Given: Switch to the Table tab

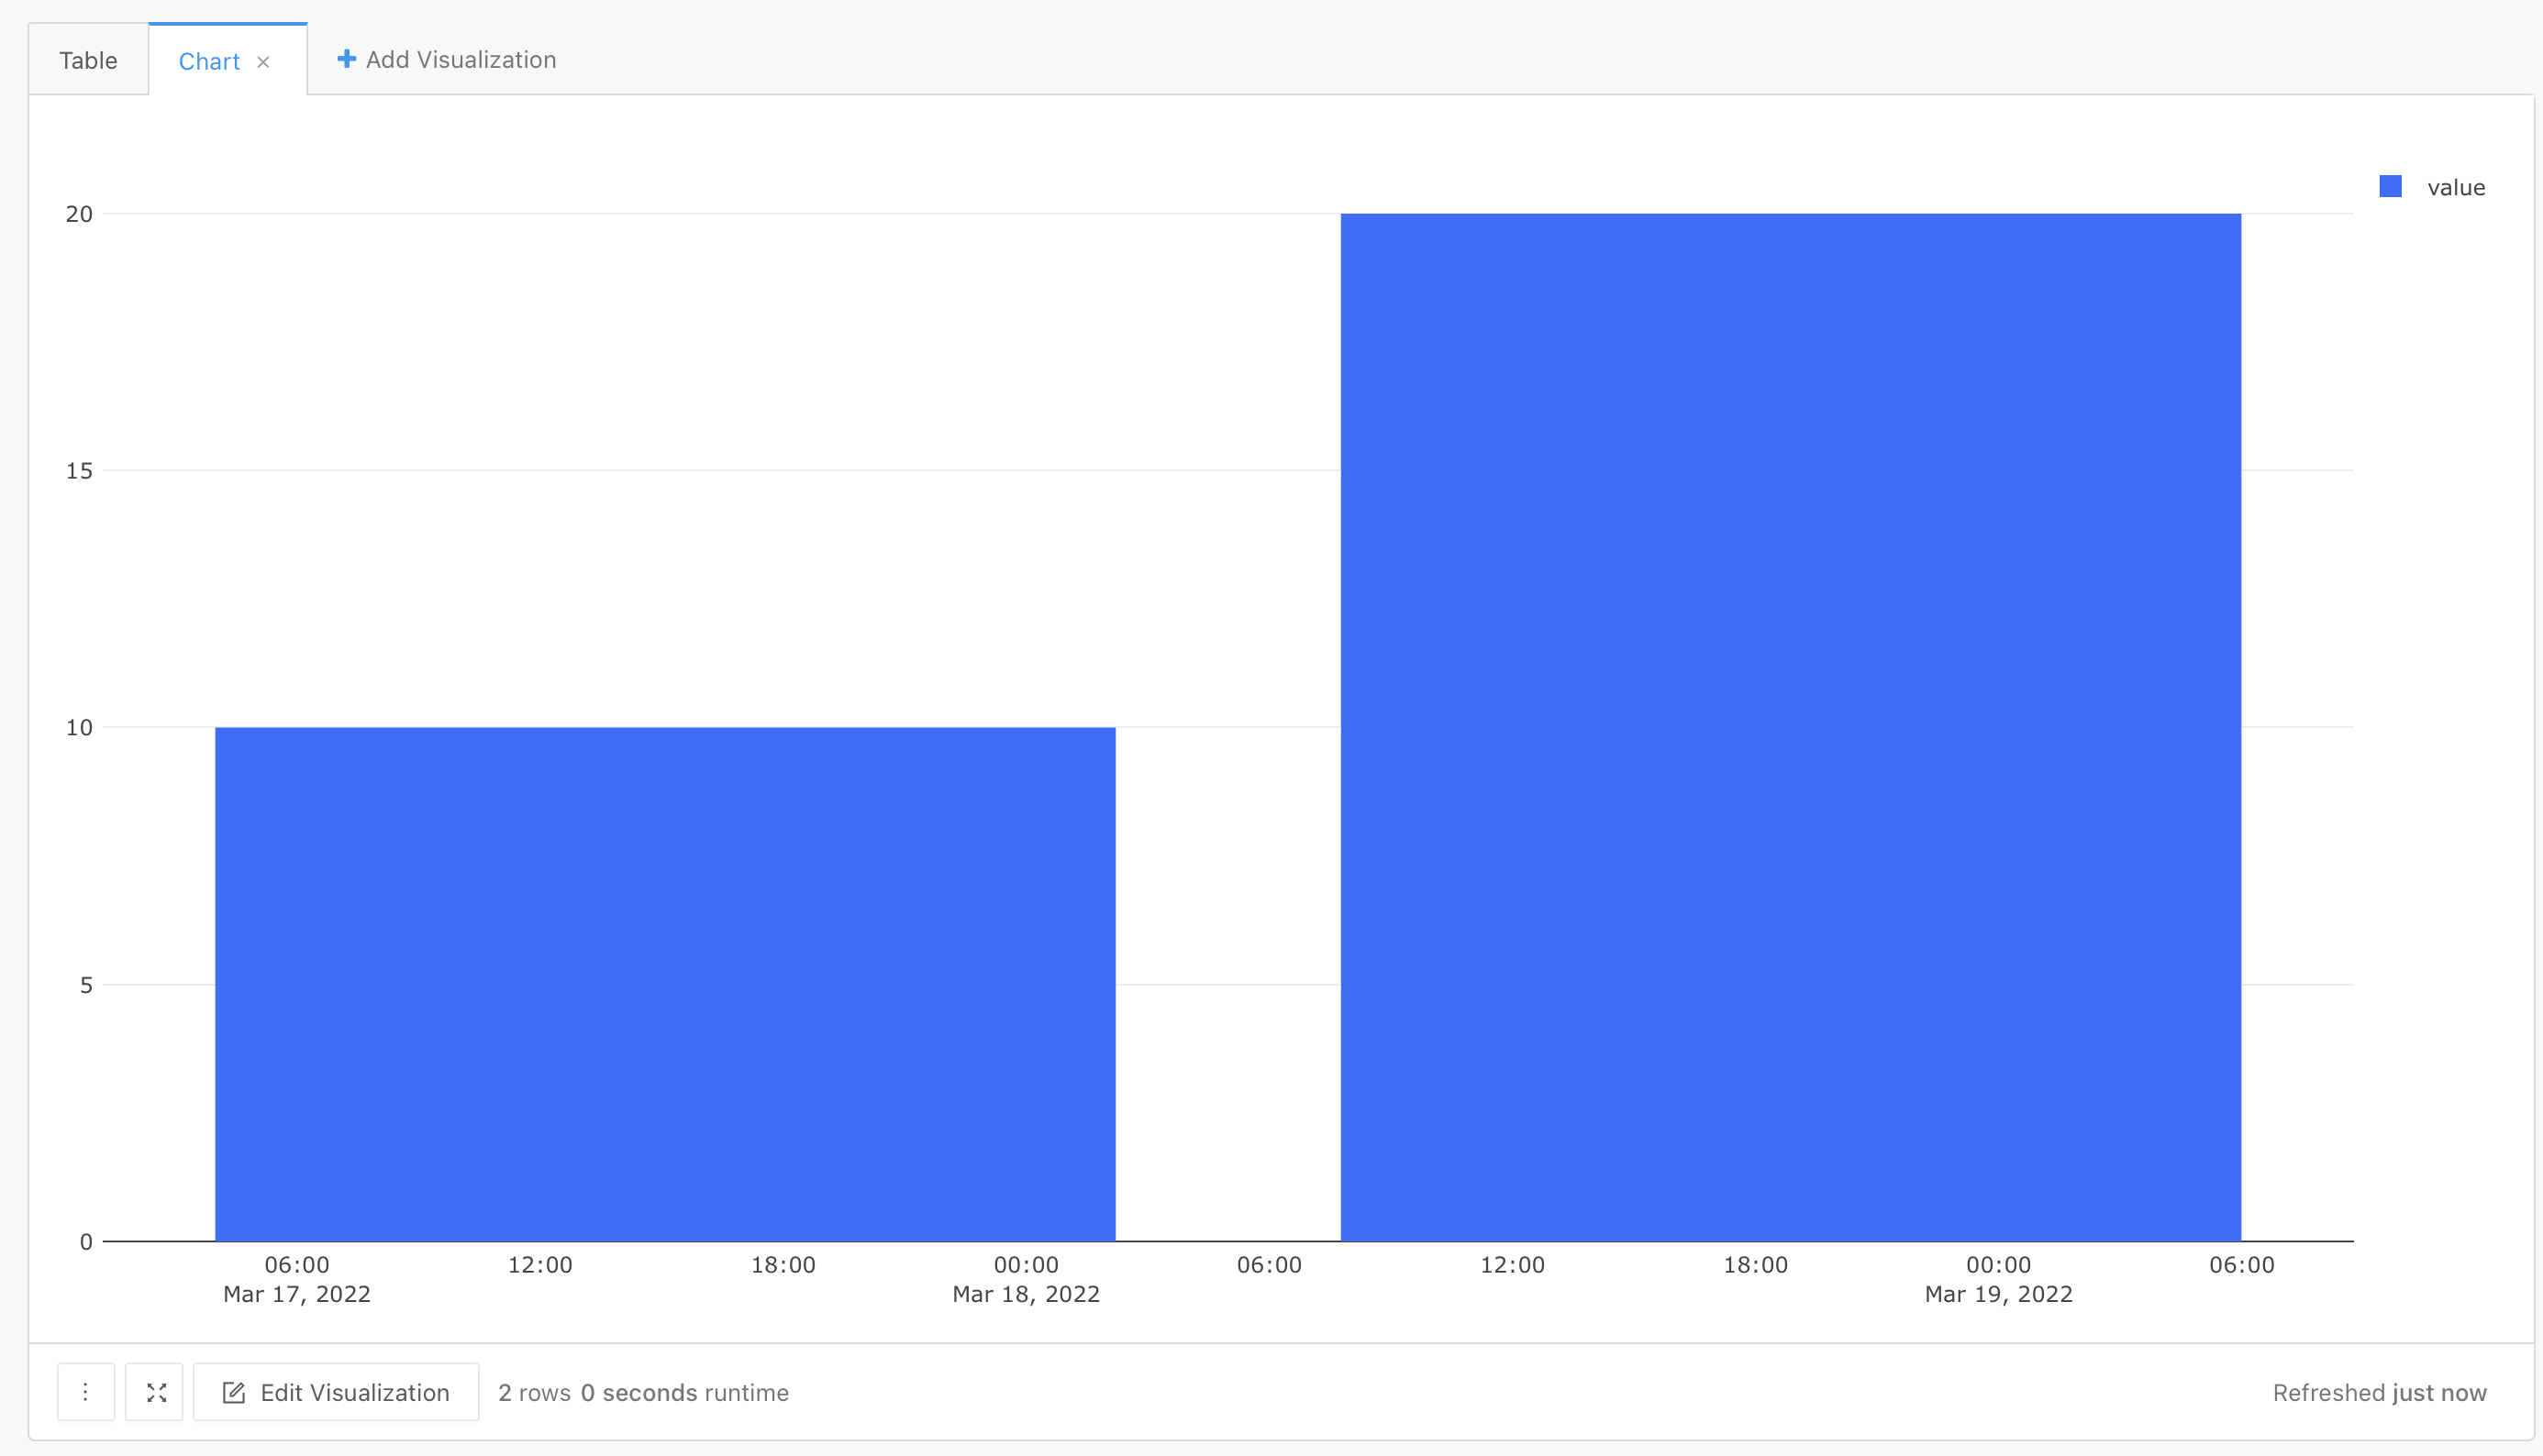Looking at the screenshot, I should 87,59.
